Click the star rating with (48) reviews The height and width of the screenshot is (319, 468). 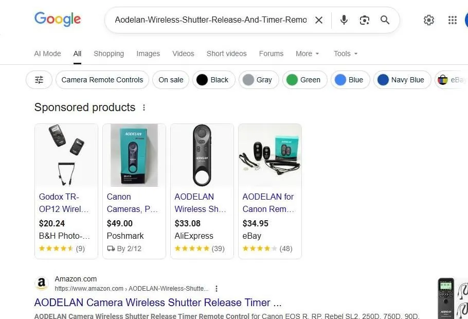[x=267, y=249]
